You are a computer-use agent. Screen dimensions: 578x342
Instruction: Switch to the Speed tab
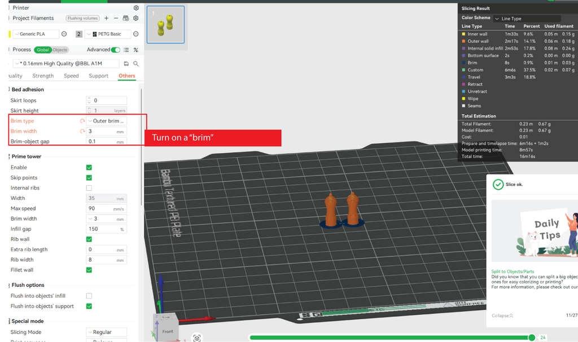click(71, 76)
